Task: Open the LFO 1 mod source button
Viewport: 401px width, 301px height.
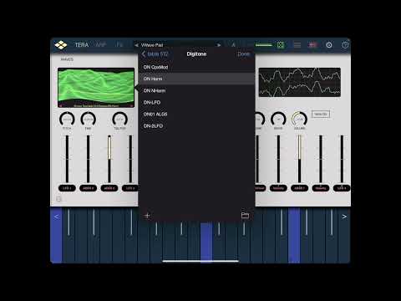Action: pos(67,188)
